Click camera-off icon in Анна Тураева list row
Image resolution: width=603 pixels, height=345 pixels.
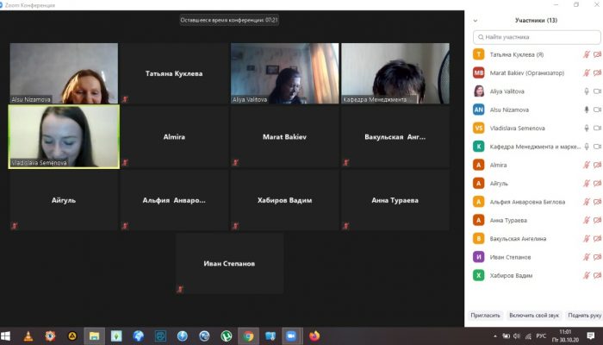597,220
